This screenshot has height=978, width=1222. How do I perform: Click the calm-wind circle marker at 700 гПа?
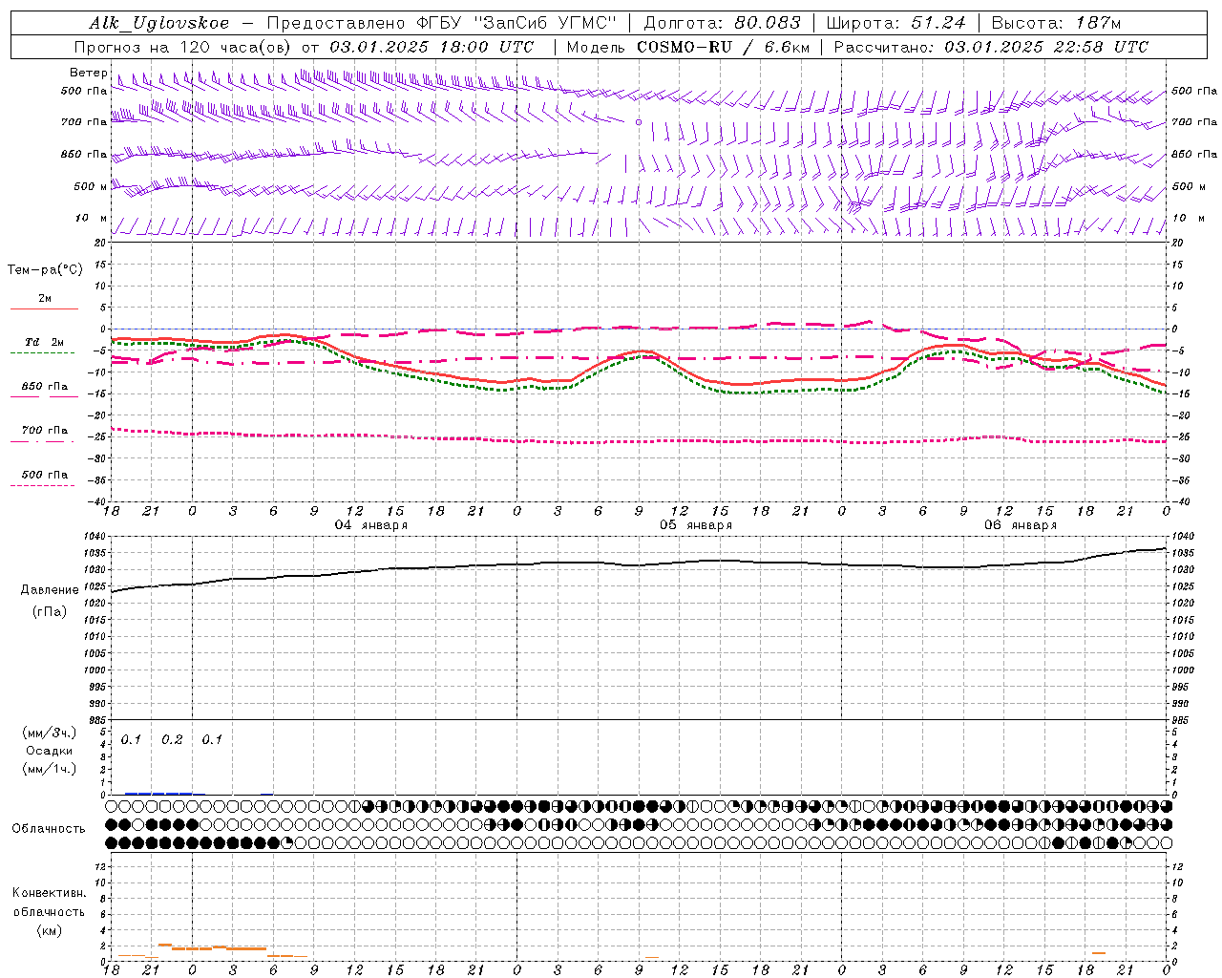pyautogui.click(x=639, y=122)
